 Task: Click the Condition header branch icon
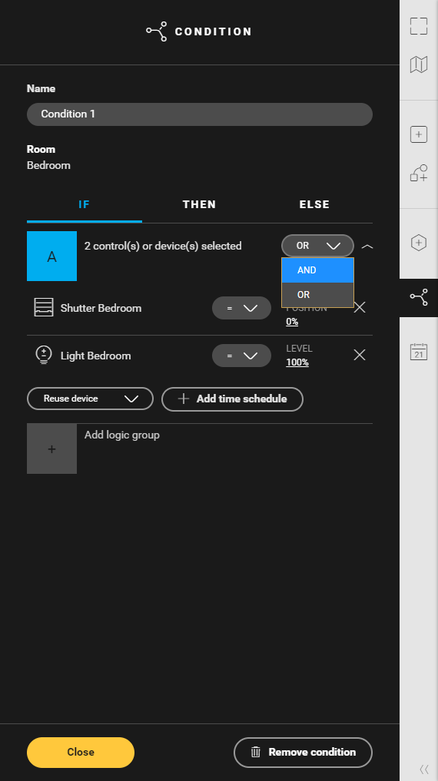click(x=157, y=31)
